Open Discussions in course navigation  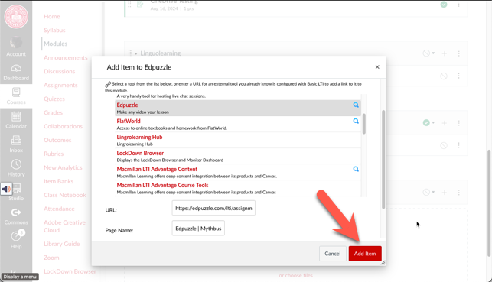60,71
